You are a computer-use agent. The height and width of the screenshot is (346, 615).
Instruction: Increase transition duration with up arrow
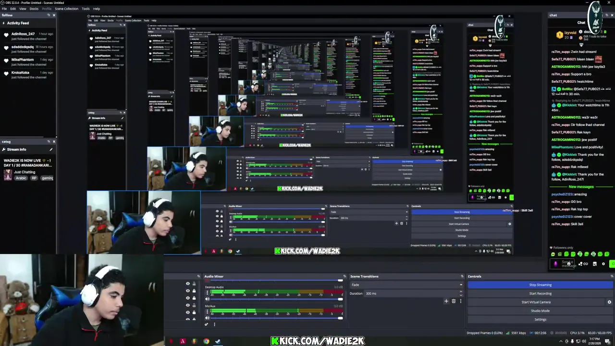click(x=461, y=292)
